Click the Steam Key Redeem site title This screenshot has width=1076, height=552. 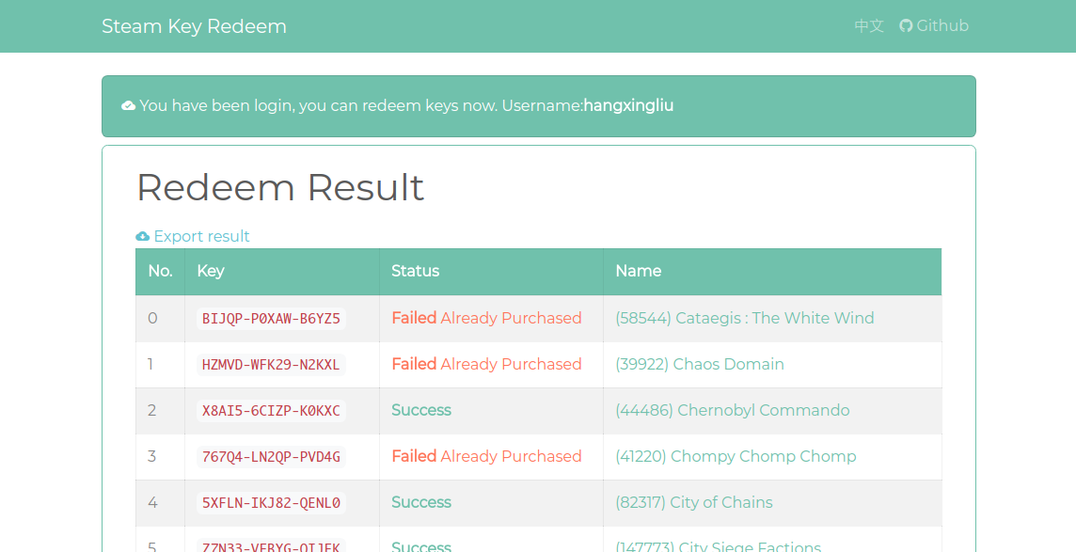pos(194,26)
